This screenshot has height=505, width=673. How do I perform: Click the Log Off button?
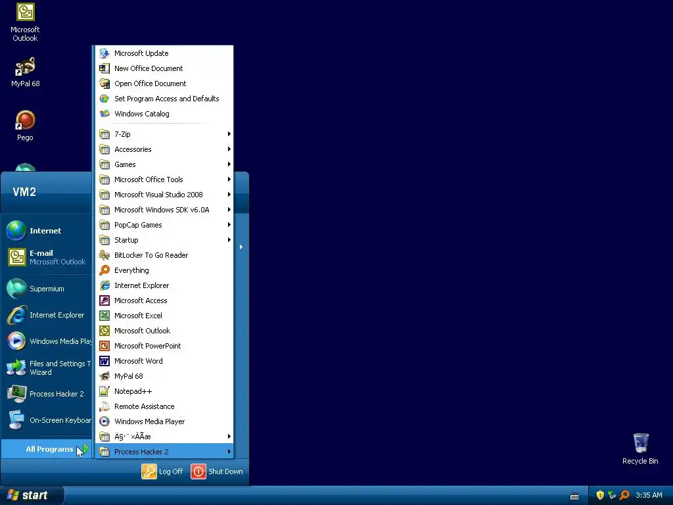(162, 471)
